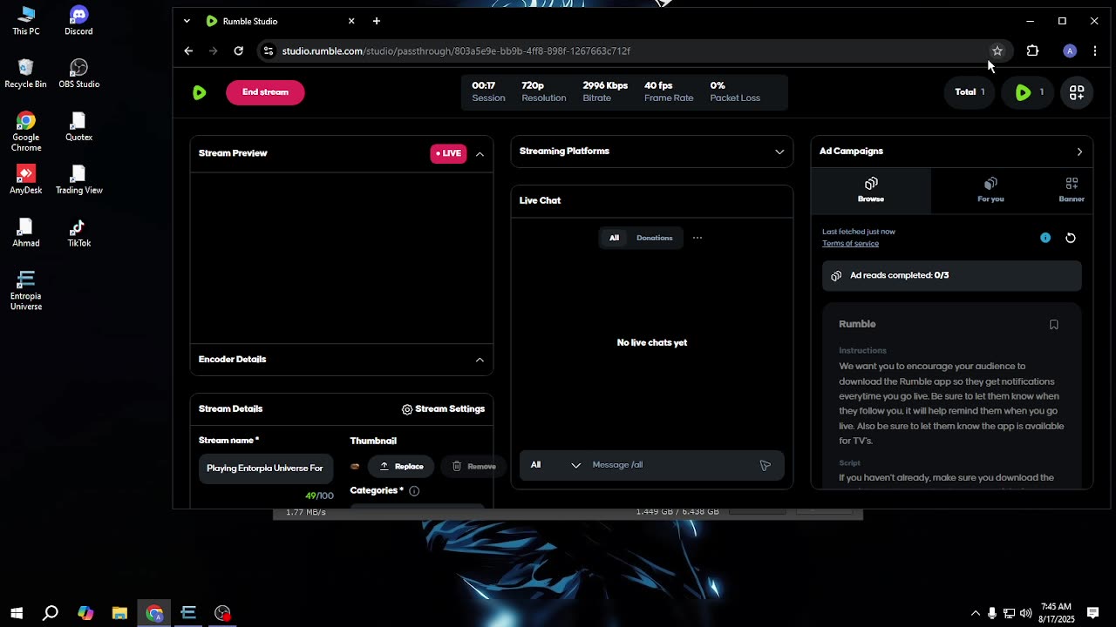Open the volume control in system tray

pyautogui.click(x=1025, y=613)
